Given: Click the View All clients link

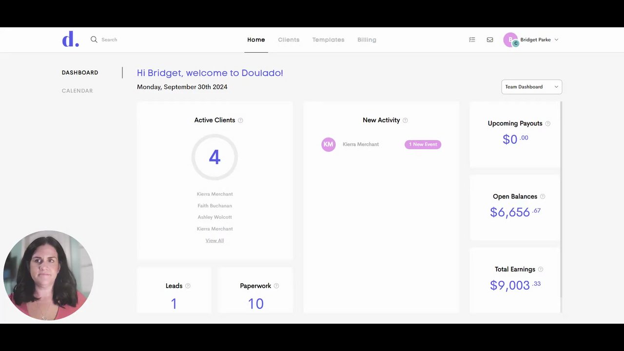Looking at the screenshot, I should pos(214,240).
